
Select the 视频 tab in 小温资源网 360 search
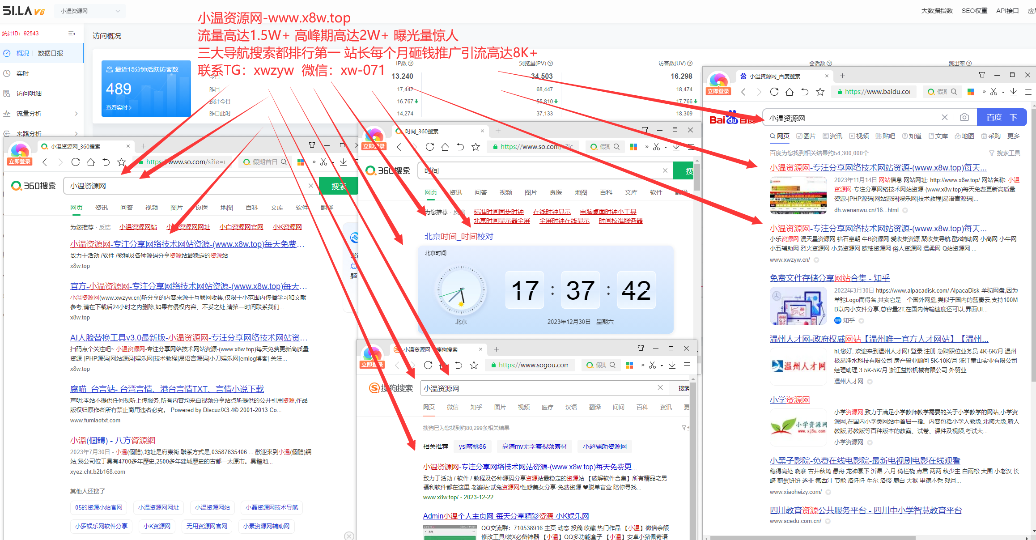152,208
